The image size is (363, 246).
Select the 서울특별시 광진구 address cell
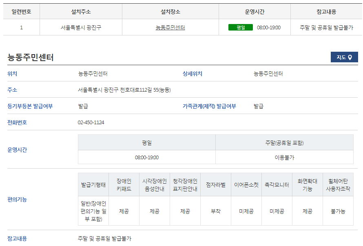[x=81, y=28]
